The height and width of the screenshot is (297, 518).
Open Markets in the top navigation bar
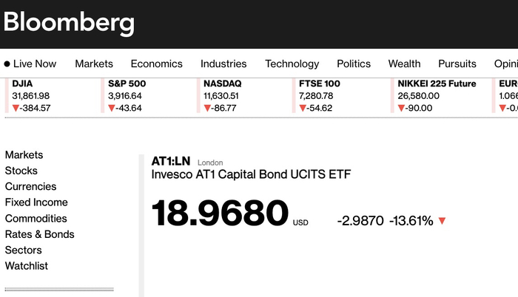pos(94,64)
